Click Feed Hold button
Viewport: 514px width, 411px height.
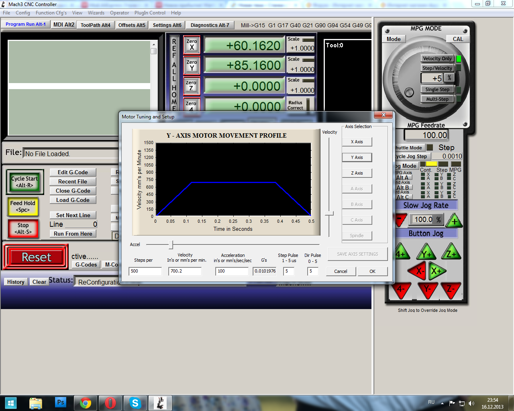23,206
